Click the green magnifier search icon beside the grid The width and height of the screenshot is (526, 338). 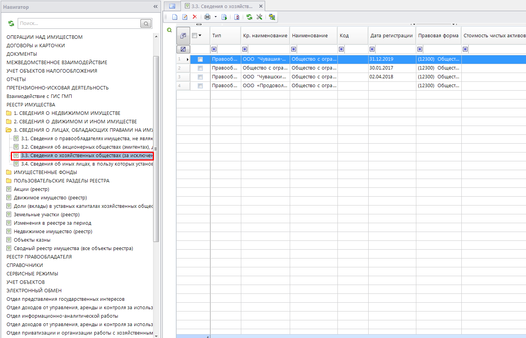(x=169, y=30)
